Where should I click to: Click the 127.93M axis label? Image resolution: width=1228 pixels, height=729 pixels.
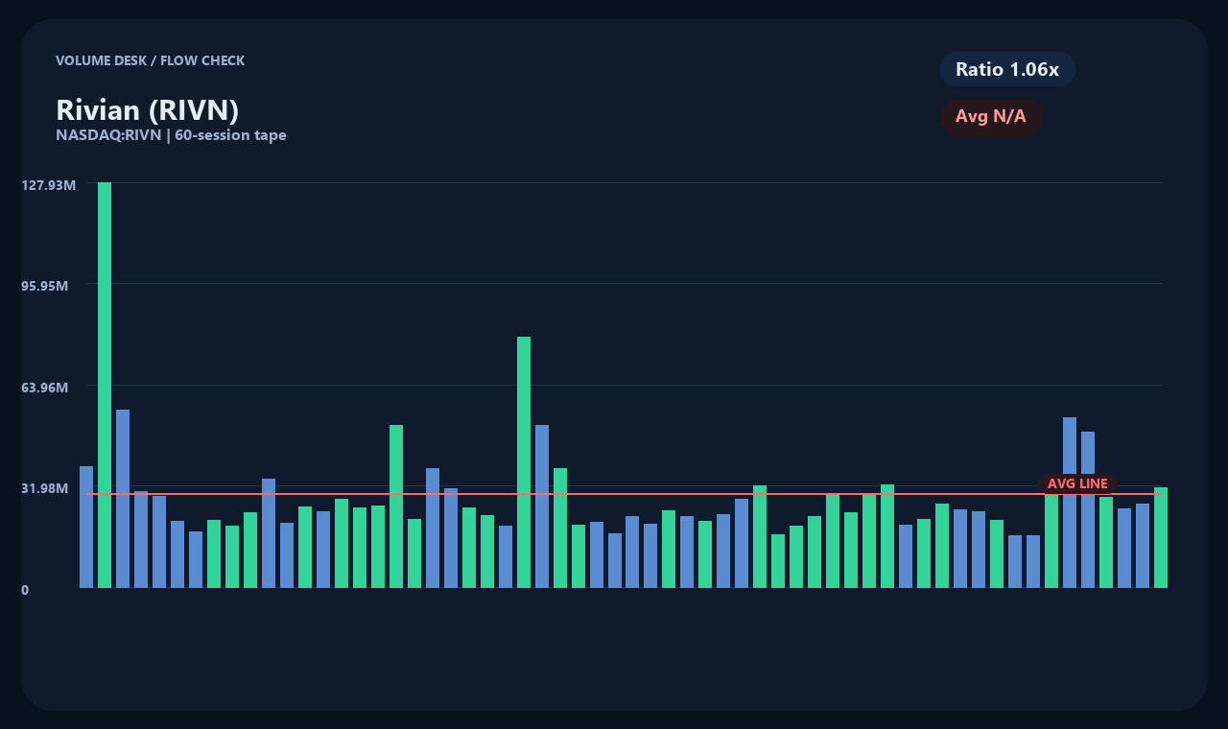pyautogui.click(x=48, y=184)
